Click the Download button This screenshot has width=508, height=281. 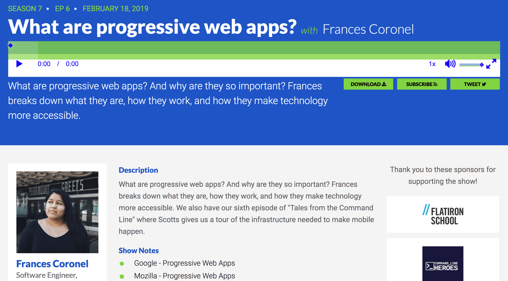click(368, 84)
